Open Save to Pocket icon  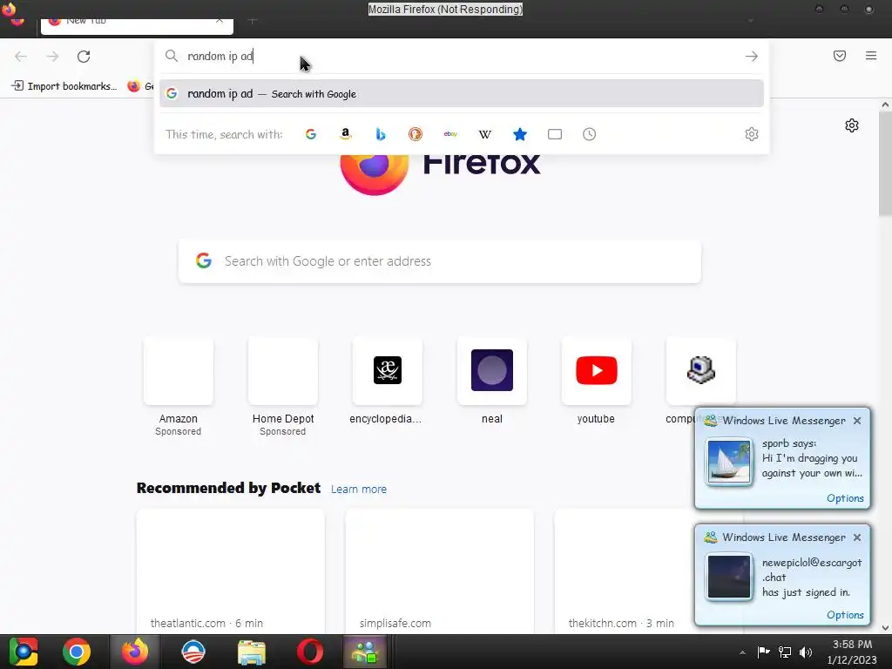coord(840,56)
